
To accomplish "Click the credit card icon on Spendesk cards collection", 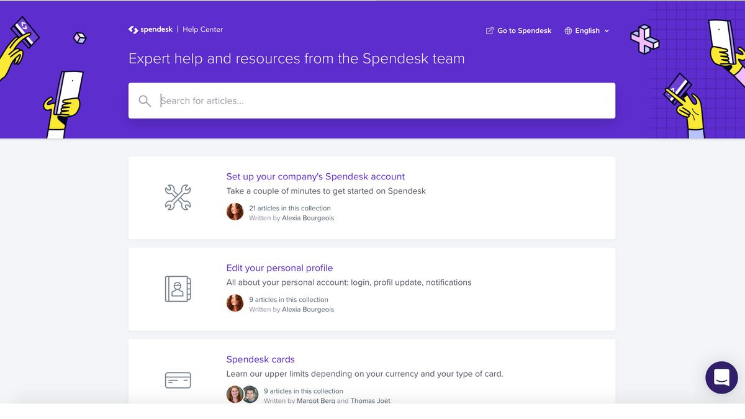I will (x=178, y=379).
